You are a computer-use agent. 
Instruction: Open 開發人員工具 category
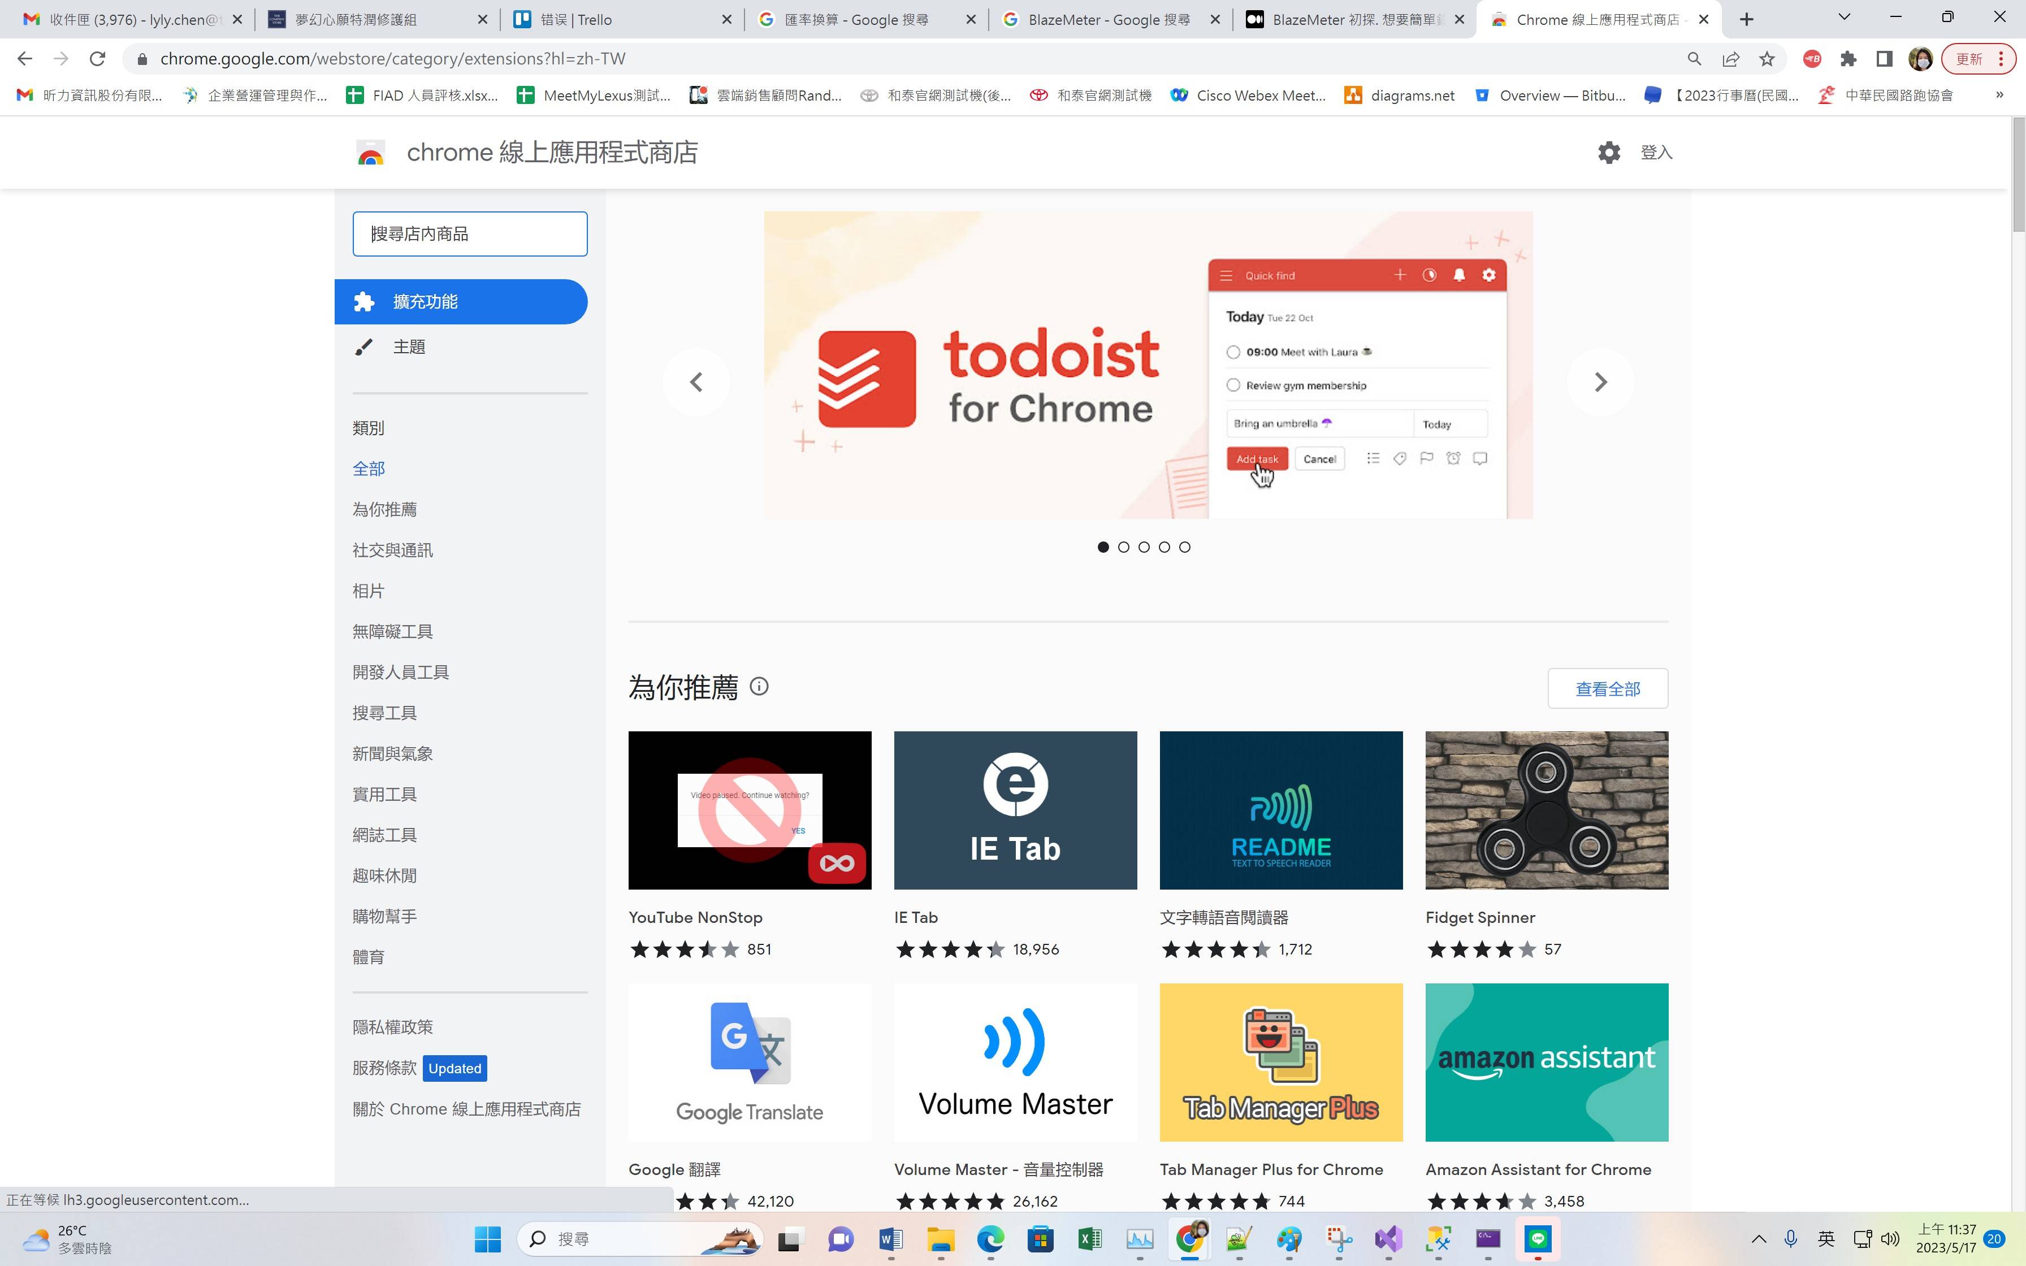point(400,673)
